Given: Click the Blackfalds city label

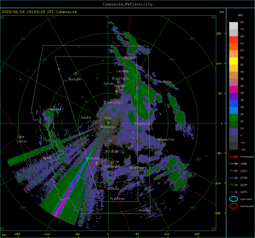Looking at the screenshot, I should click(120, 78).
